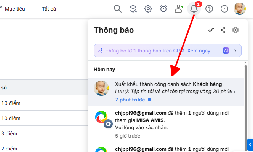Open the search magnifier icon
This screenshot has height=152, width=253.
tap(118, 9)
